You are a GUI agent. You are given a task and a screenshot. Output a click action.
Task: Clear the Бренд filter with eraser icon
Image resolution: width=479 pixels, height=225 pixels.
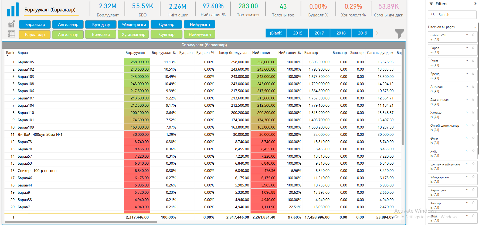point(473,73)
